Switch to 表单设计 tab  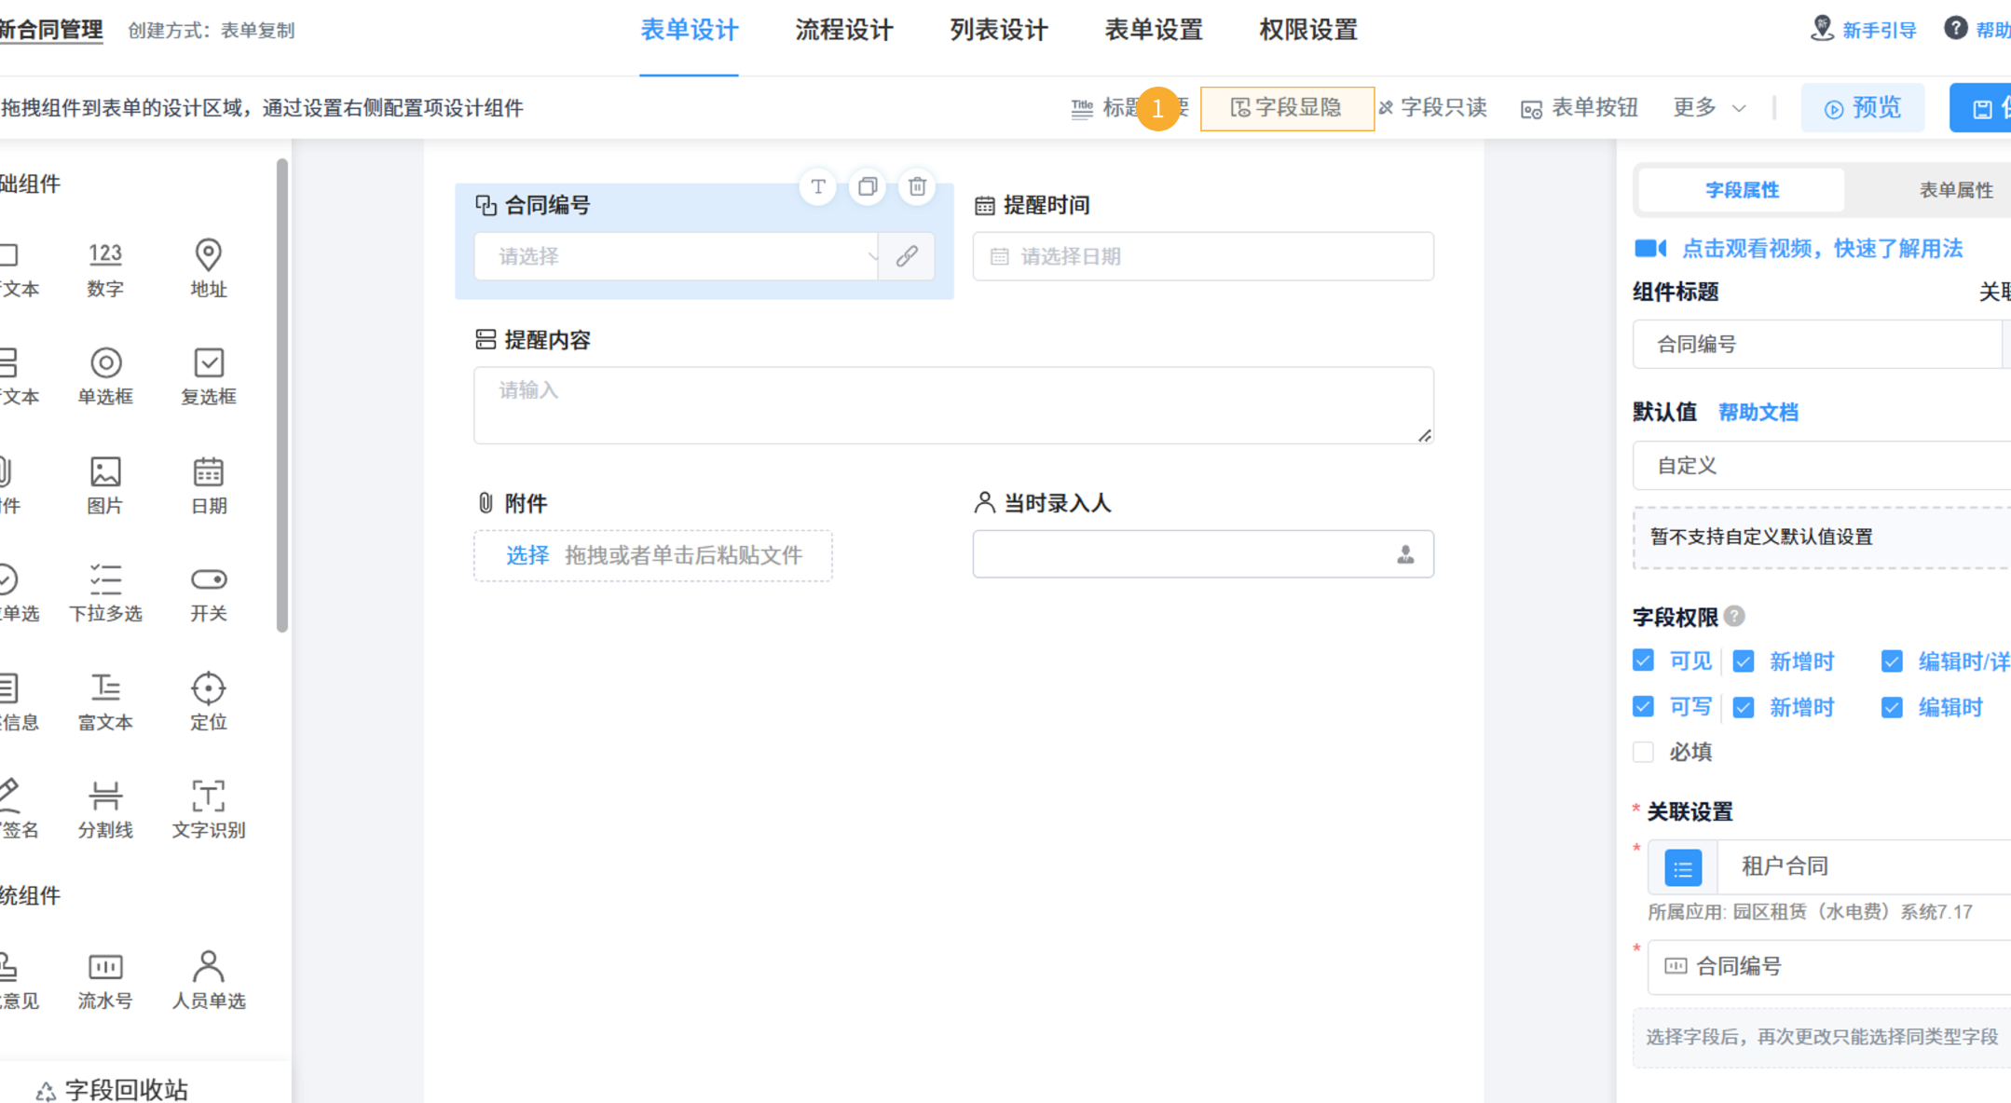(690, 31)
